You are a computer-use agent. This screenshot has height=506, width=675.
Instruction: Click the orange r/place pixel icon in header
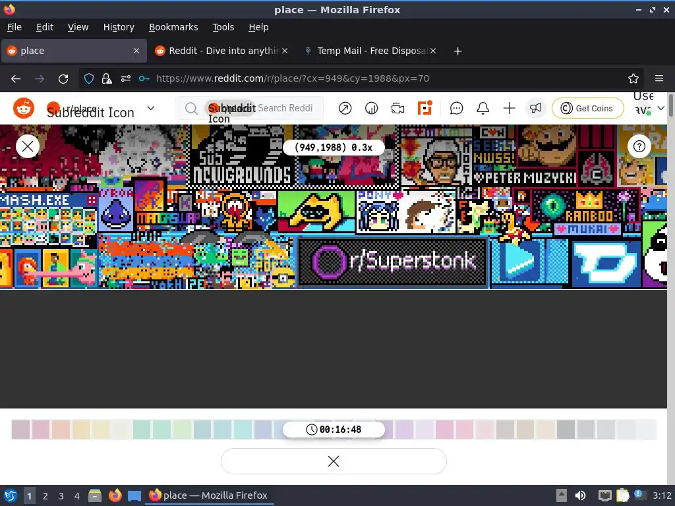coord(425,107)
